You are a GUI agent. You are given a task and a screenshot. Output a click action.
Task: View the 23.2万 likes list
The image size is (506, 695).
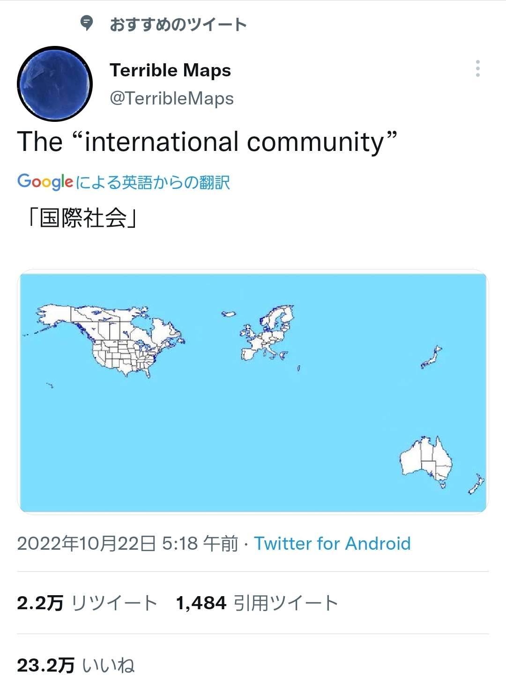coord(75,664)
